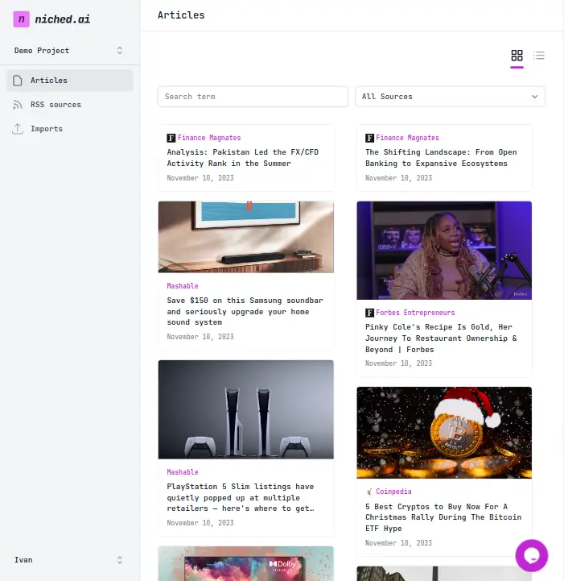564x581 pixels.
Task: Click Finance Magnates label on Shifting Landscape article
Action: point(408,138)
